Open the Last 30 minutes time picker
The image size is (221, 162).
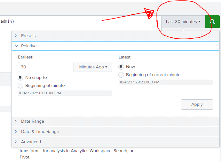(183, 22)
